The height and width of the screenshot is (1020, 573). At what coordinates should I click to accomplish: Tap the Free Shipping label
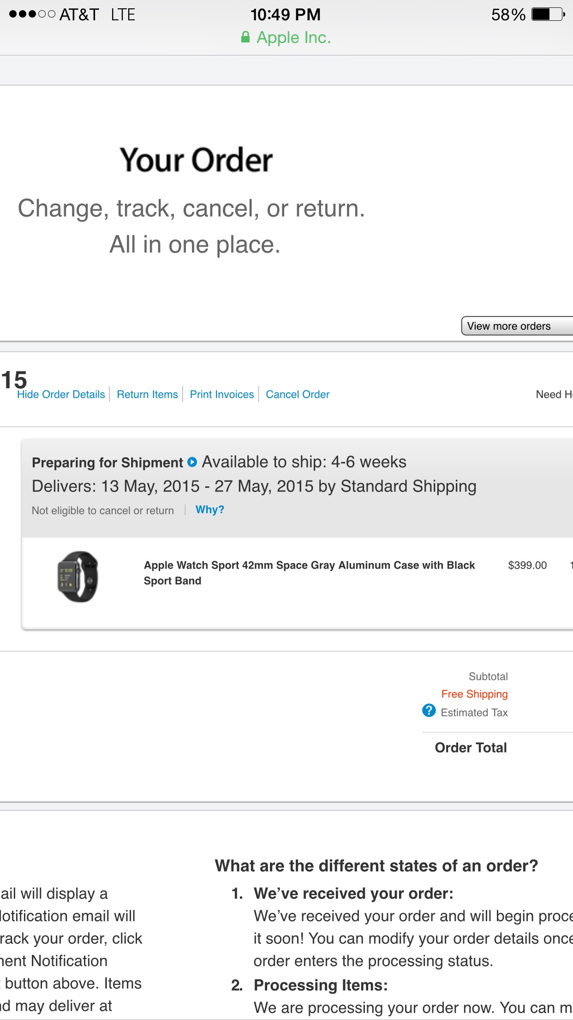[474, 694]
